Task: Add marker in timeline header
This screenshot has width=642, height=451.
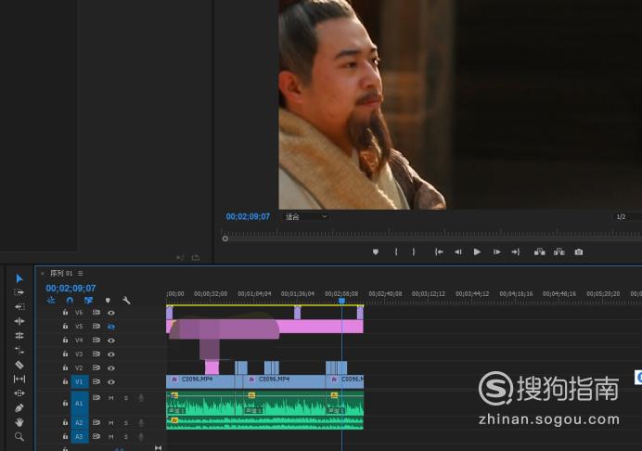Action: pyautogui.click(x=108, y=301)
